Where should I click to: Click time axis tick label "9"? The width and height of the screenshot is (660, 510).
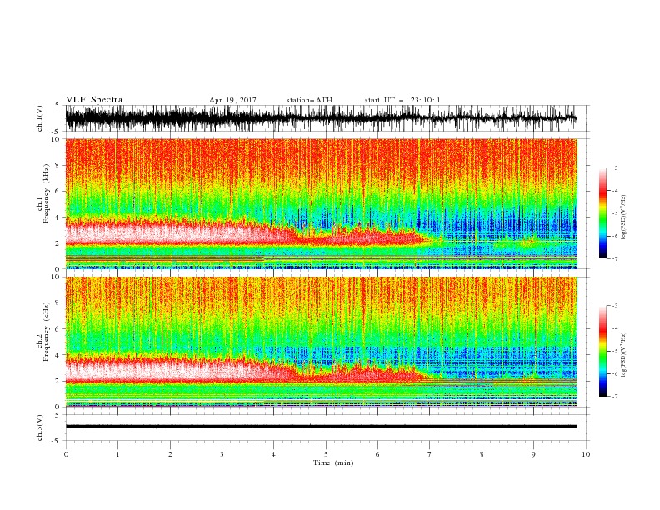pos(533,454)
